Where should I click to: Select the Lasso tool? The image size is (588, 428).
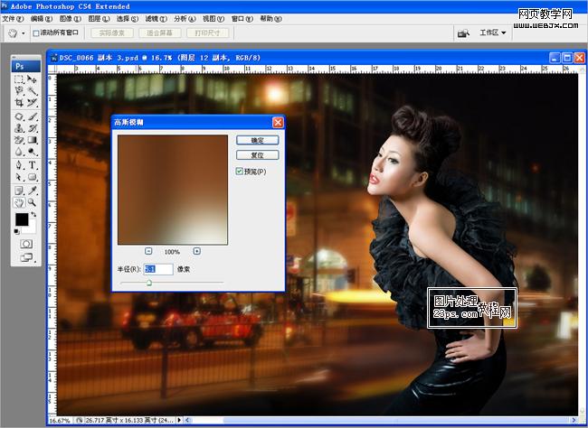tap(19, 90)
